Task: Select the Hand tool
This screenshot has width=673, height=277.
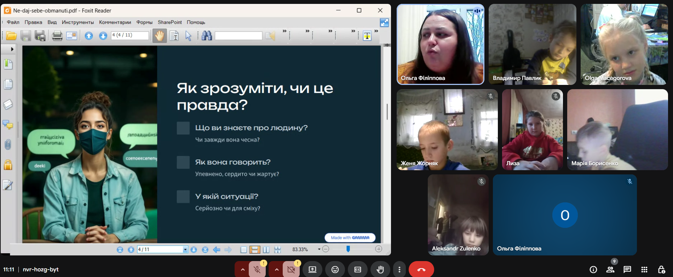Action: (160, 36)
